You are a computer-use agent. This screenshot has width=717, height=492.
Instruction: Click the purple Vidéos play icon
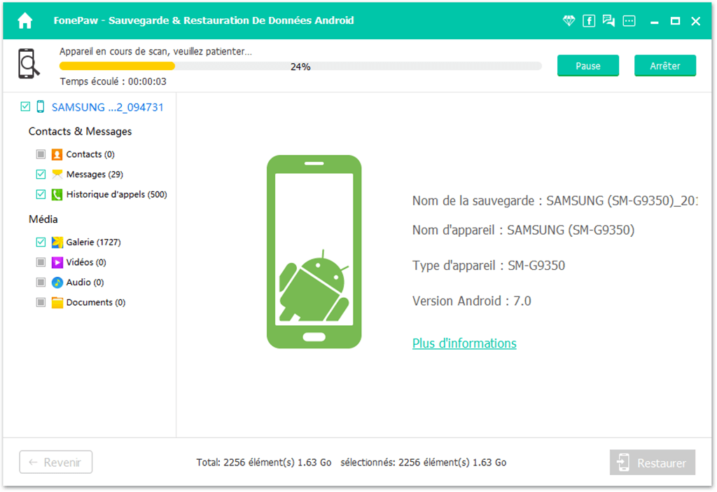[57, 262]
